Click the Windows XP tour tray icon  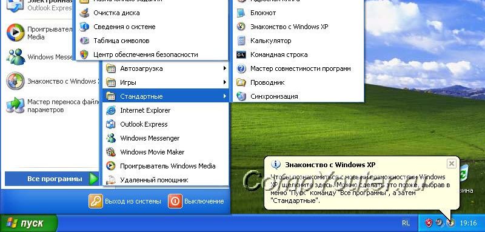pos(450,223)
